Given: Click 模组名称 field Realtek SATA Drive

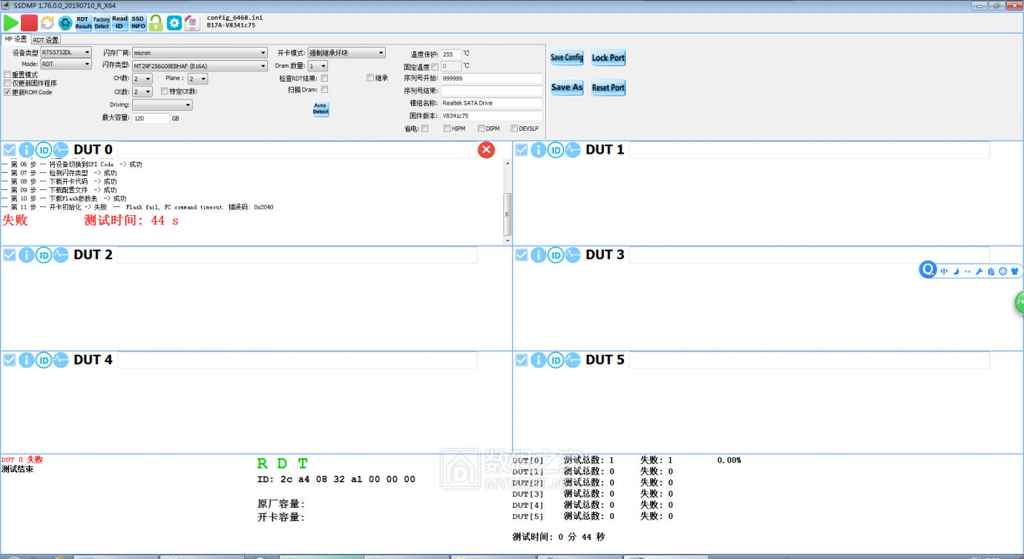Looking at the screenshot, I should 491,103.
